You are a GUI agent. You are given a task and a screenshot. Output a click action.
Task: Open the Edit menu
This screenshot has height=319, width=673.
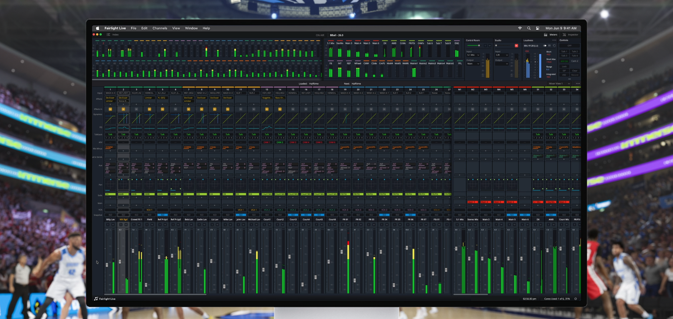(x=144, y=28)
